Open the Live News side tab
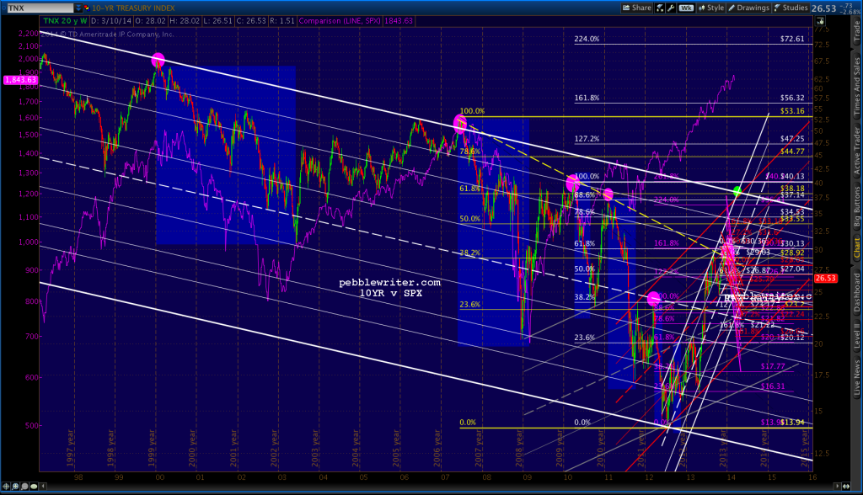 (856, 378)
